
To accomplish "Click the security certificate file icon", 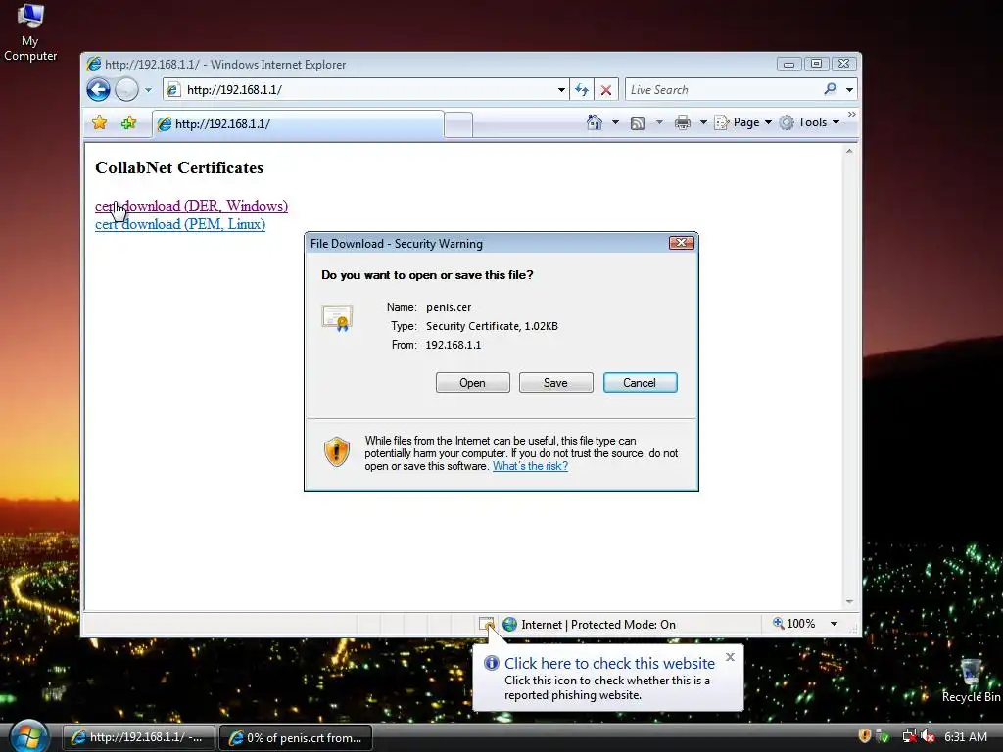I will (337, 317).
